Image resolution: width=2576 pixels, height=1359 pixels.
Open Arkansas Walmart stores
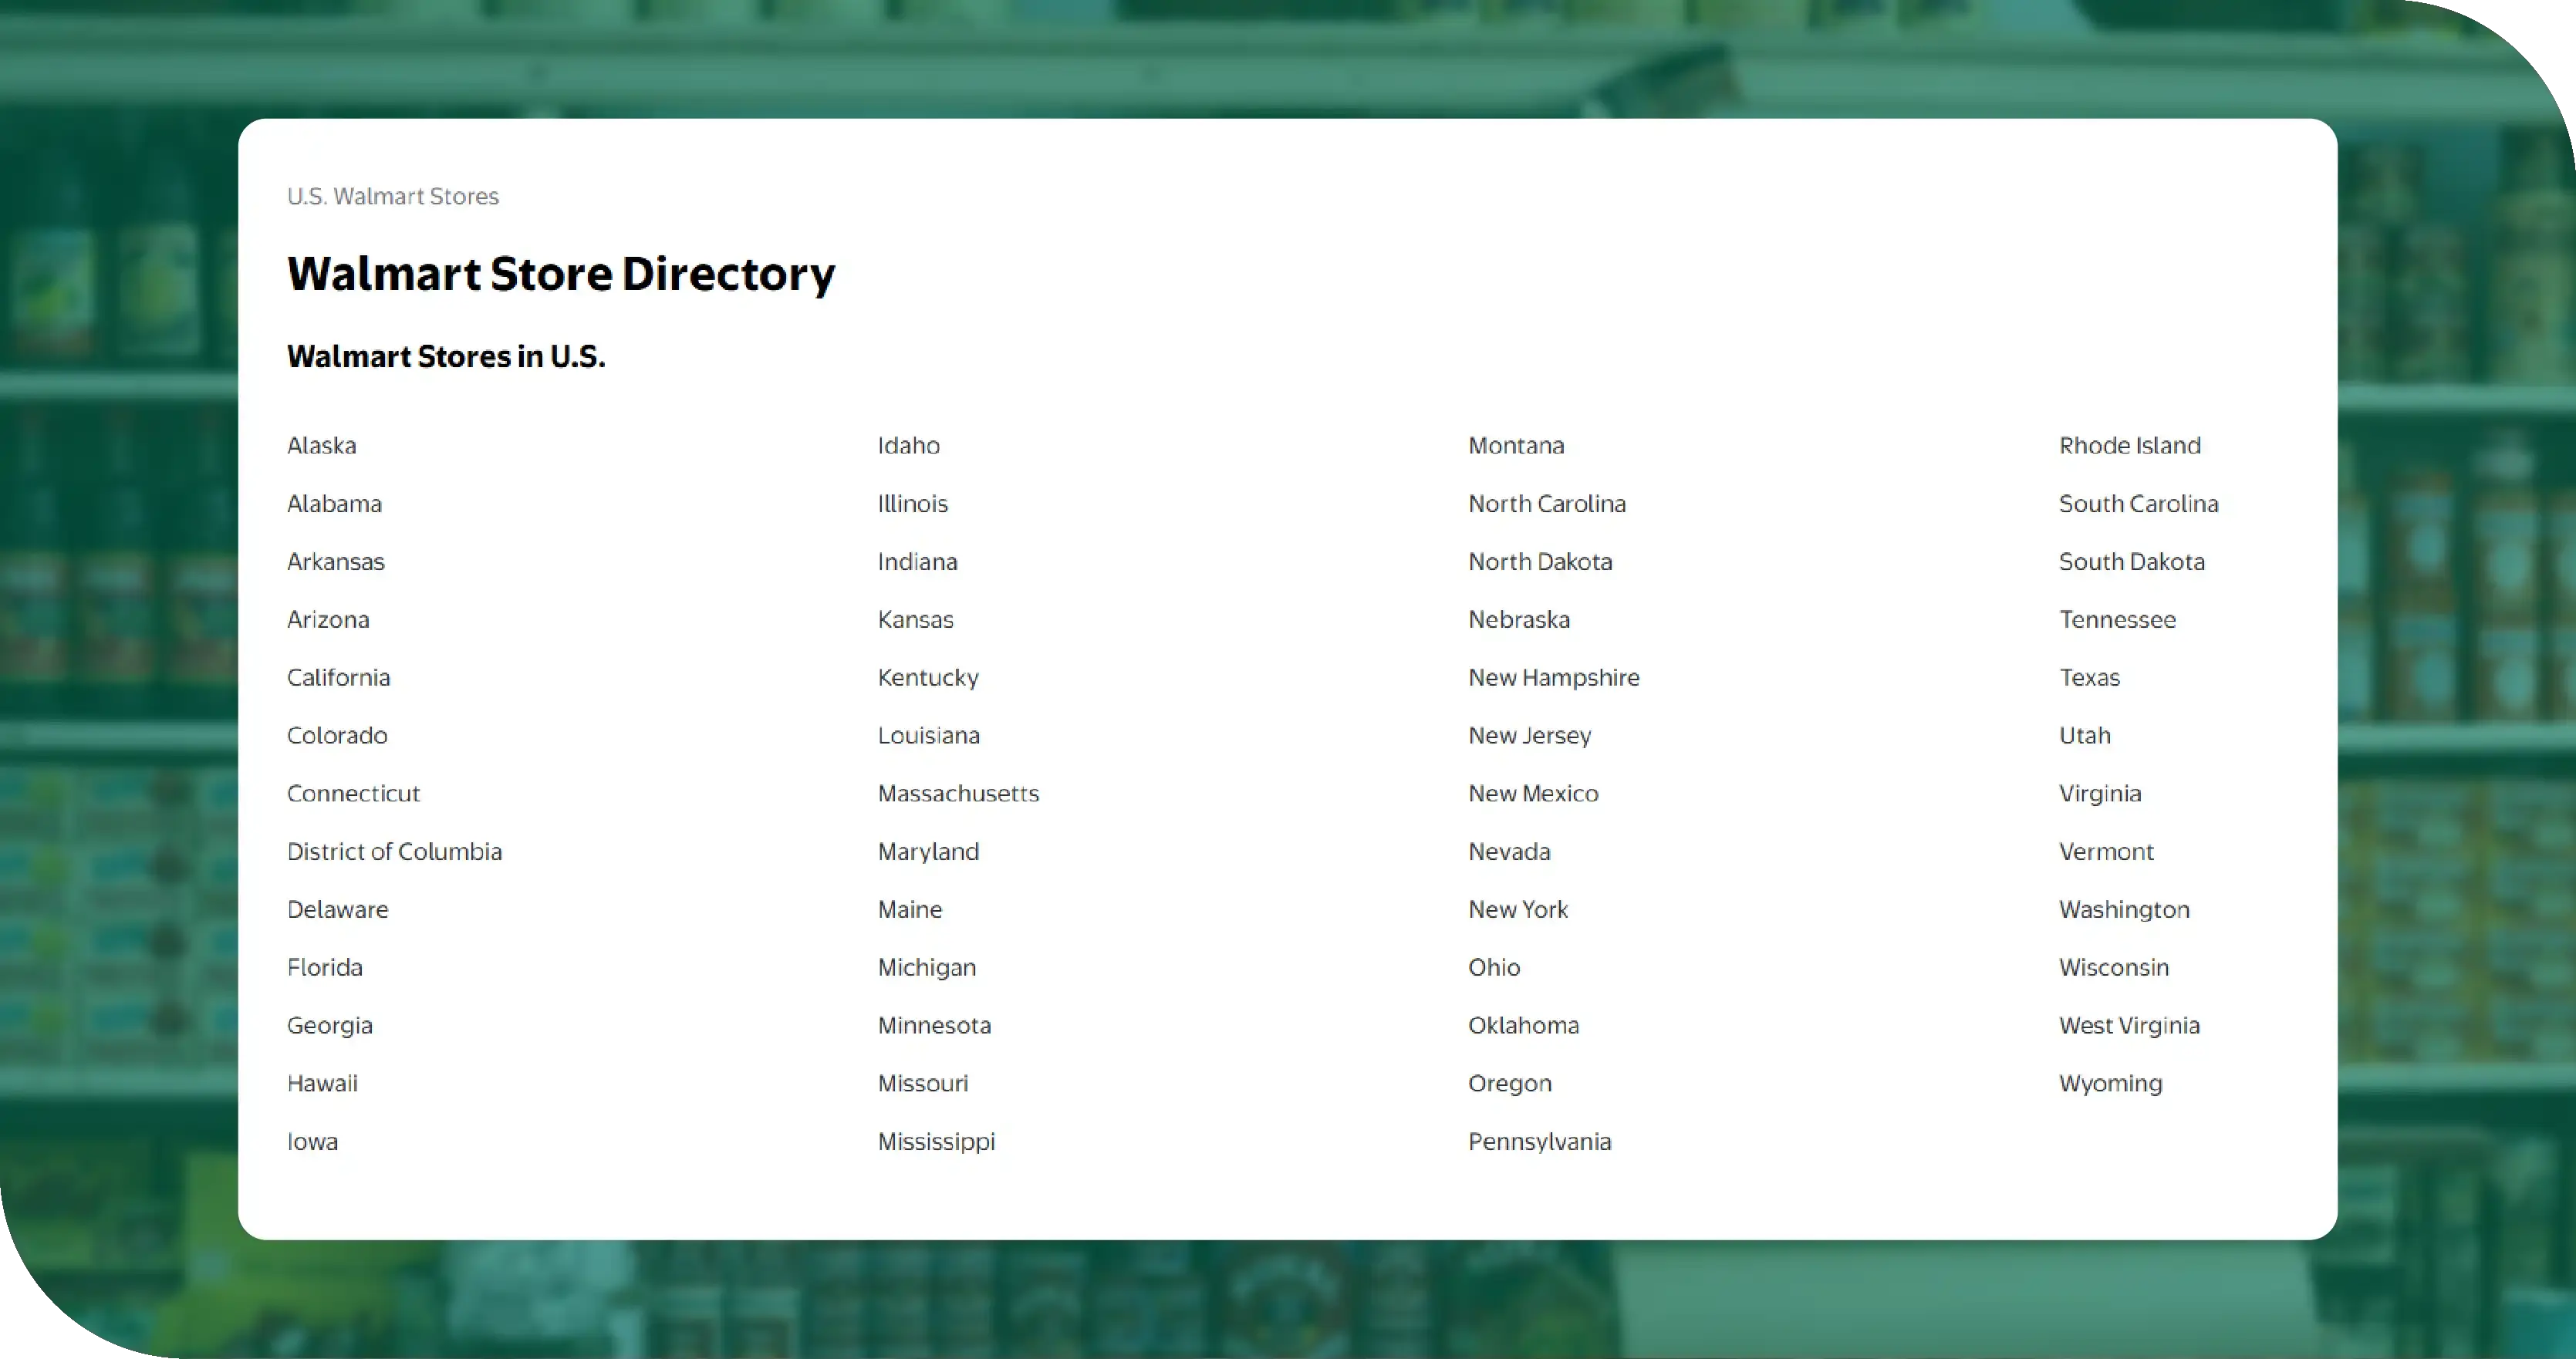tap(336, 561)
